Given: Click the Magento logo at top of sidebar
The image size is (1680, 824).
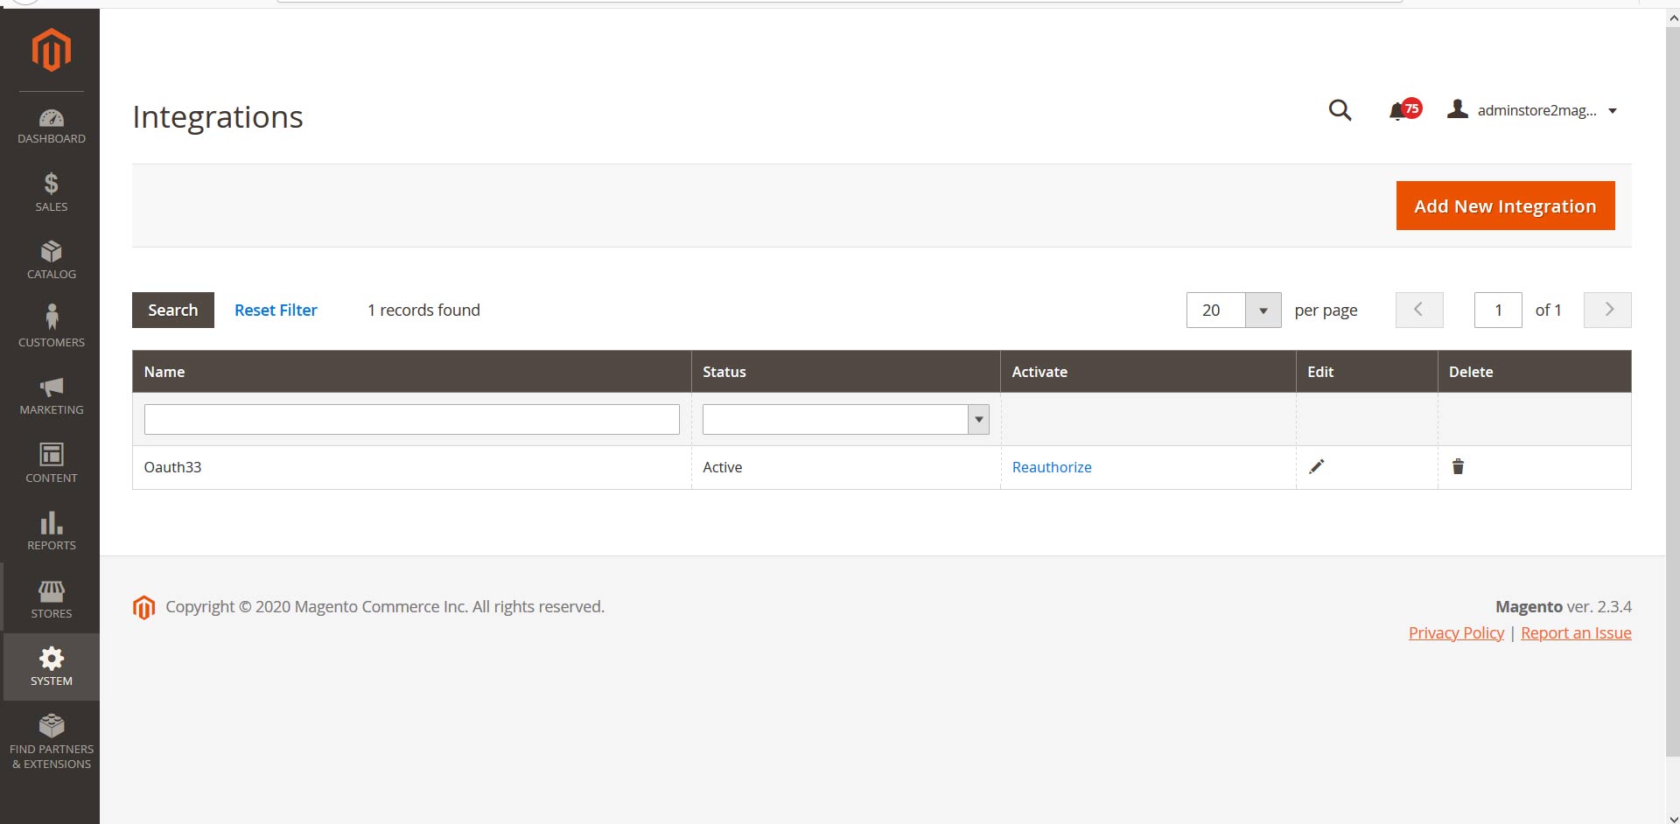Looking at the screenshot, I should coord(51,50).
